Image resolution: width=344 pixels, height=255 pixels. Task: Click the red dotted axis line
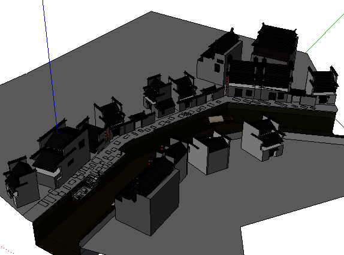tap(7, 250)
